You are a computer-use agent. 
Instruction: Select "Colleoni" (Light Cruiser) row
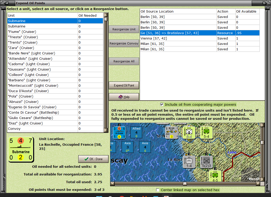pos(55,75)
